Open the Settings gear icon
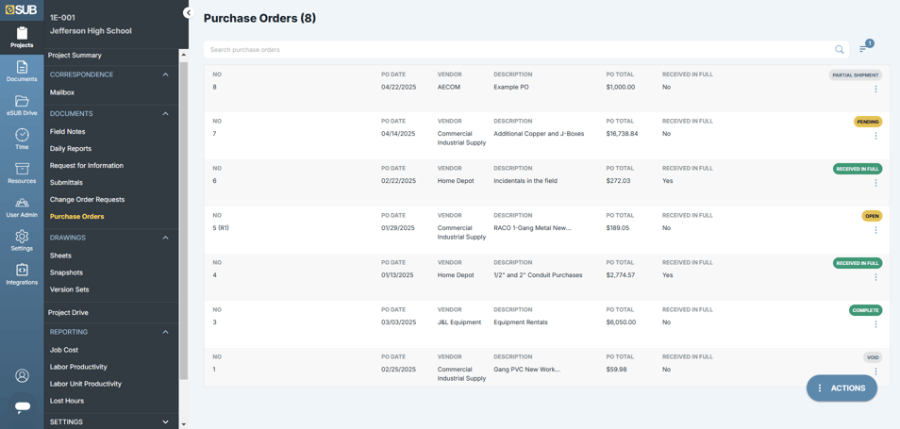The image size is (900, 429). click(22, 240)
